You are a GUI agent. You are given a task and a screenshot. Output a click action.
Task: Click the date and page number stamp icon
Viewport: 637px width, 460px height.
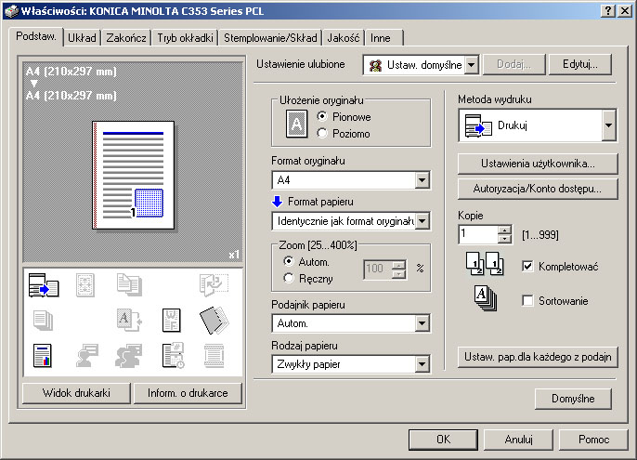click(x=173, y=356)
